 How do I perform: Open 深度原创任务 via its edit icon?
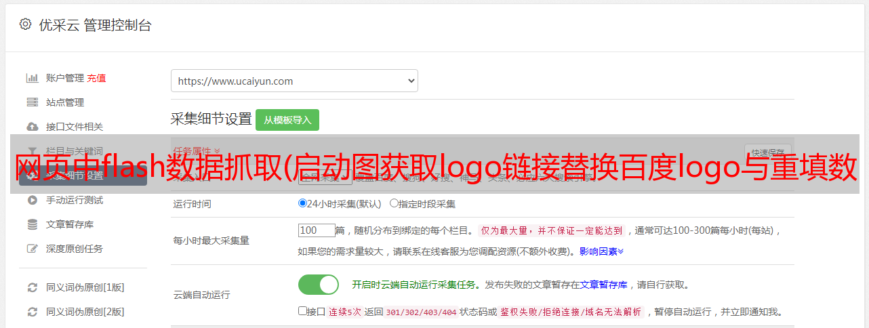pos(32,249)
